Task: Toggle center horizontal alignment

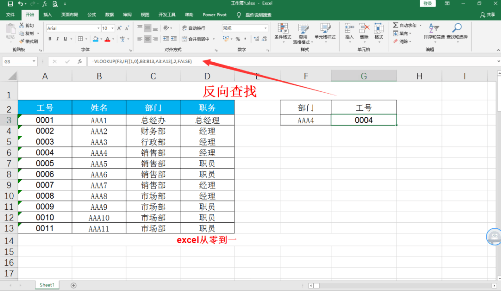Action: coord(147,39)
